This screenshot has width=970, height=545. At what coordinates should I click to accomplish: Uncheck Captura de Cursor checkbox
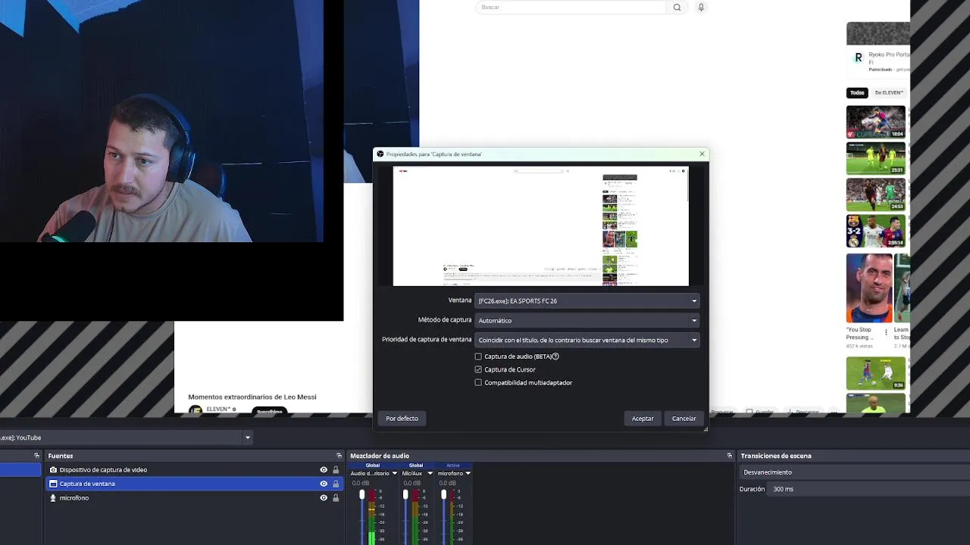(x=478, y=369)
